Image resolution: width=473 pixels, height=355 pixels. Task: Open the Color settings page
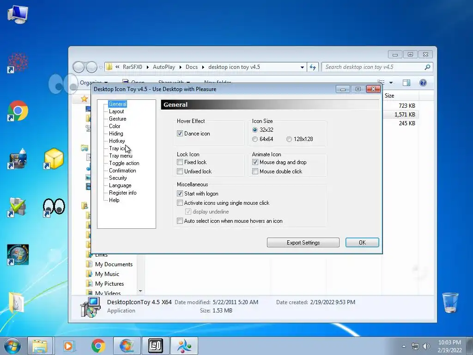(x=115, y=126)
